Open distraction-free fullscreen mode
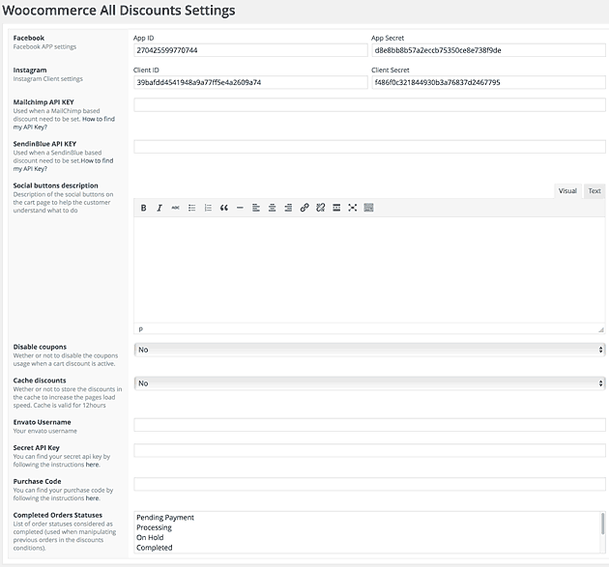This screenshot has height=567, width=609. coord(353,208)
